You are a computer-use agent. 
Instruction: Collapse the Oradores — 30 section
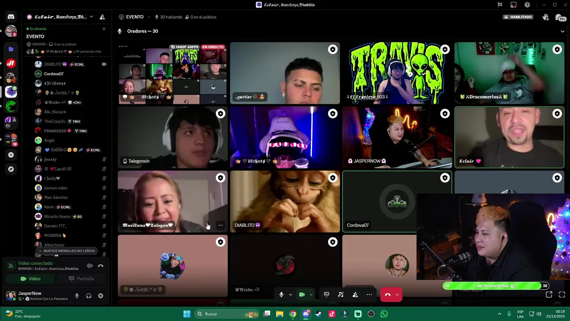562,31
